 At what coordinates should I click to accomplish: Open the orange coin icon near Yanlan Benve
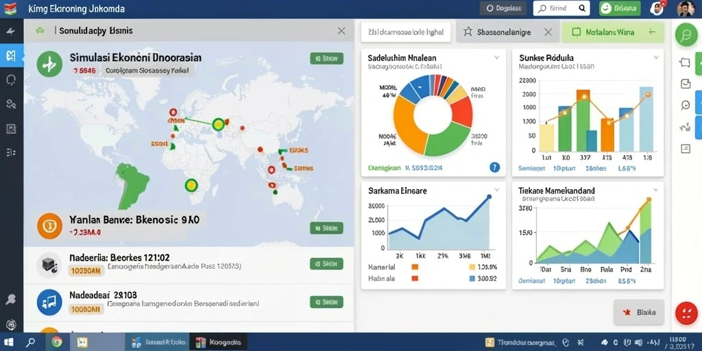tap(49, 226)
